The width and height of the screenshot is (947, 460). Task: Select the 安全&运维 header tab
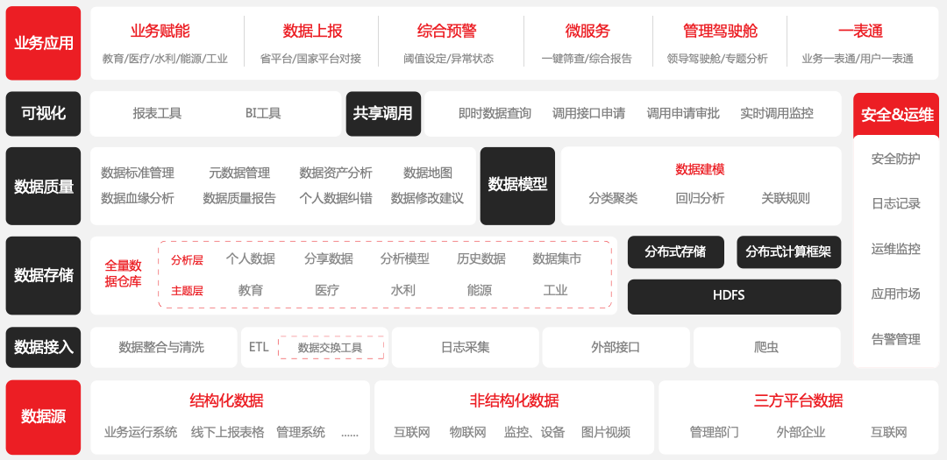click(x=896, y=115)
